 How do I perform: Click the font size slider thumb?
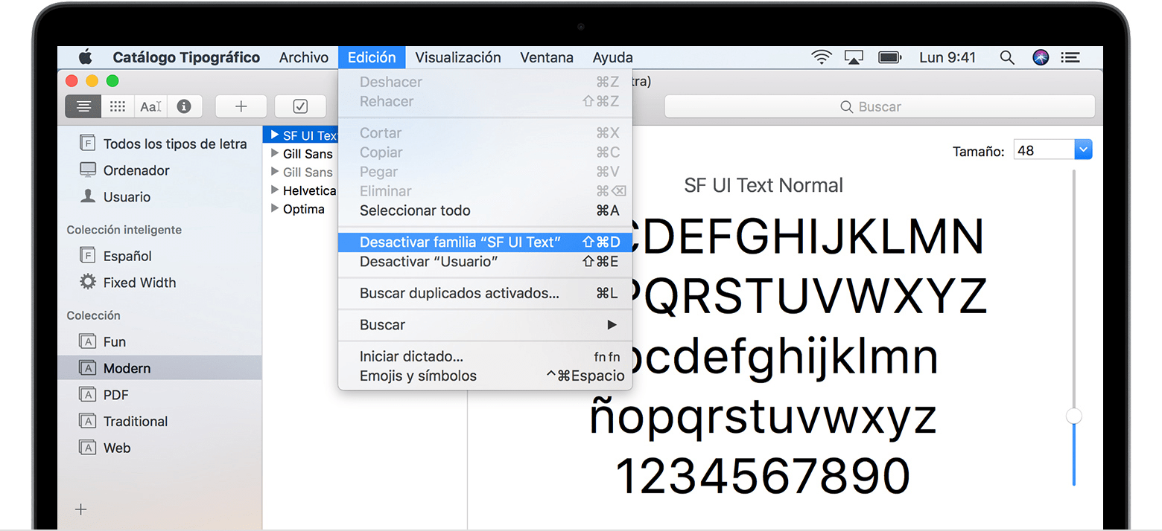point(1073,416)
